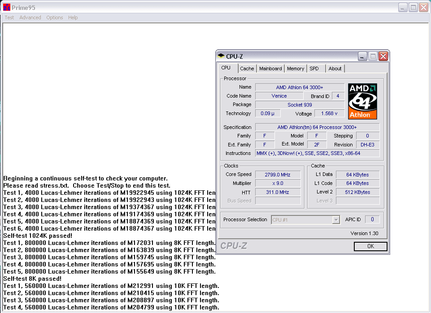The width and height of the screenshot is (431, 313).
Task: Click the Multiplier value x 9.0
Action: [278, 183]
